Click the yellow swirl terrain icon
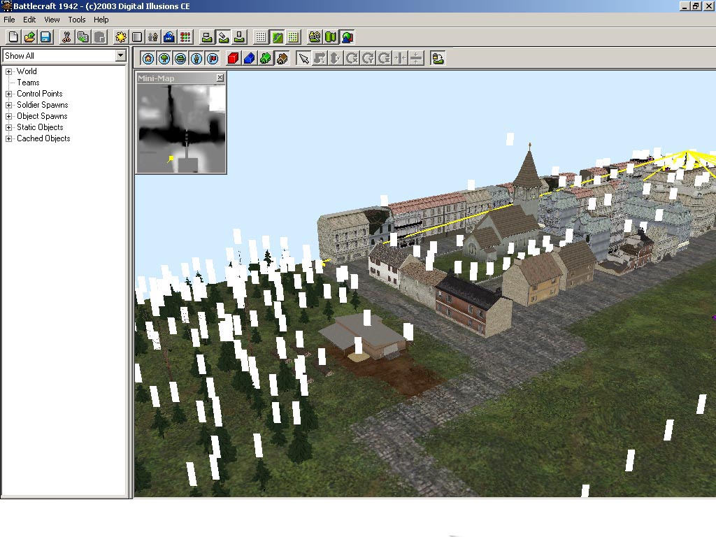This screenshot has width=716, height=537. (x=315, y=37)
